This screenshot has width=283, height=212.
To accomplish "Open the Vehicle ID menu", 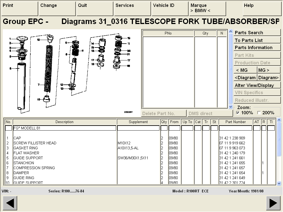I will click(170, 9).
